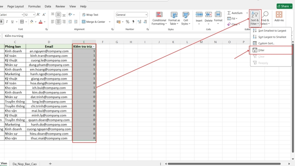
Task: Apply accounting number format
Action: 118,22
